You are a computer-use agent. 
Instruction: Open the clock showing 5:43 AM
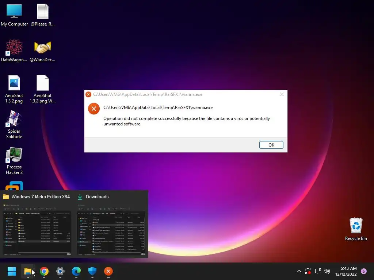pyautogui.click(x=346, y=271)
